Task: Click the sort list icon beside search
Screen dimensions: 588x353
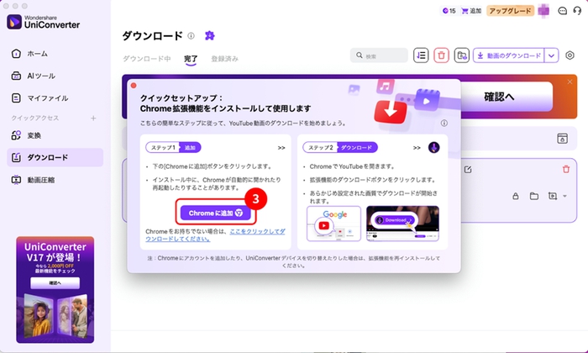Action: [x=422, y=55]
